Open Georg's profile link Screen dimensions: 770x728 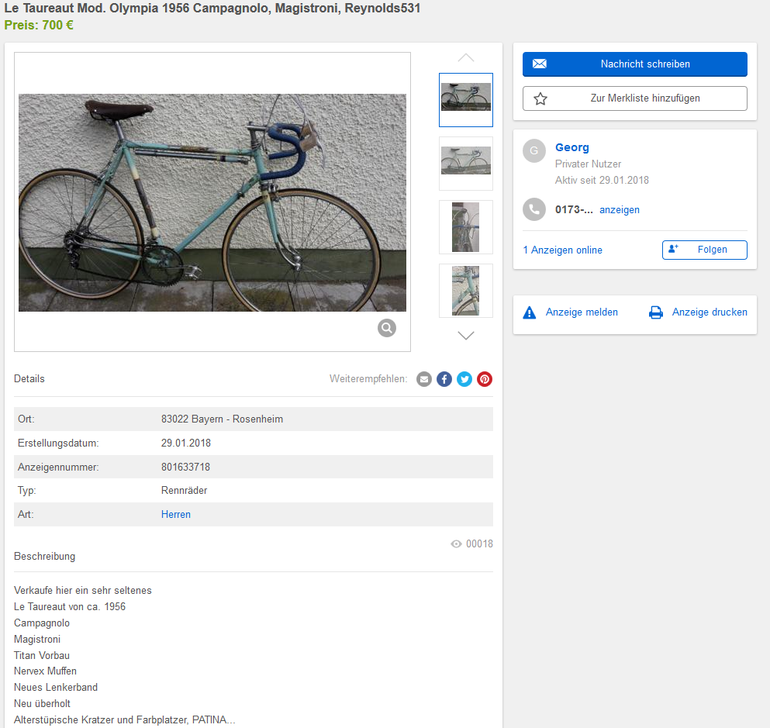[572, 147]
